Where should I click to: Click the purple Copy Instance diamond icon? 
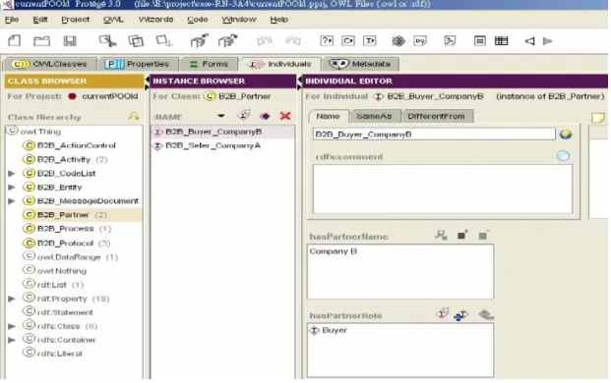click(265, 116)
